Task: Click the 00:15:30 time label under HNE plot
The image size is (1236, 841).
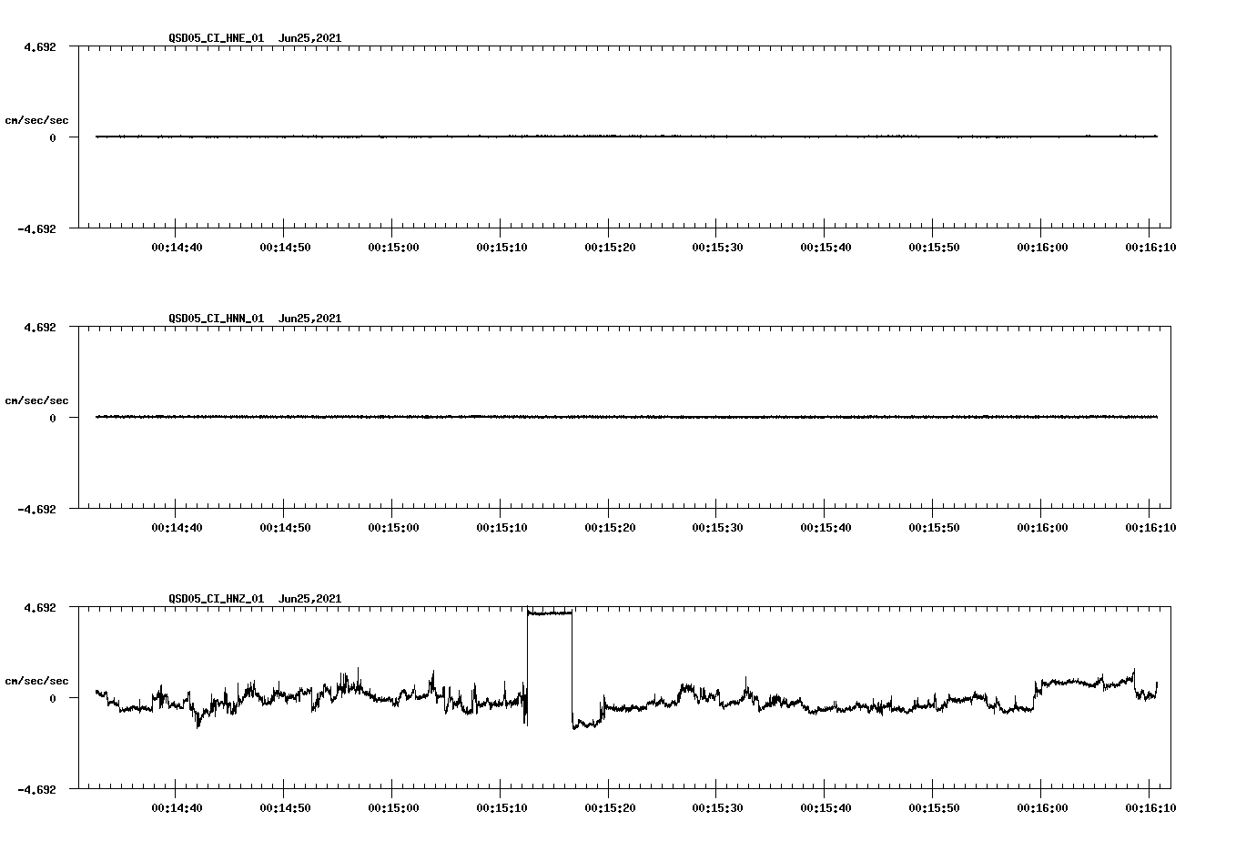Action: click(x=717, y=247)
